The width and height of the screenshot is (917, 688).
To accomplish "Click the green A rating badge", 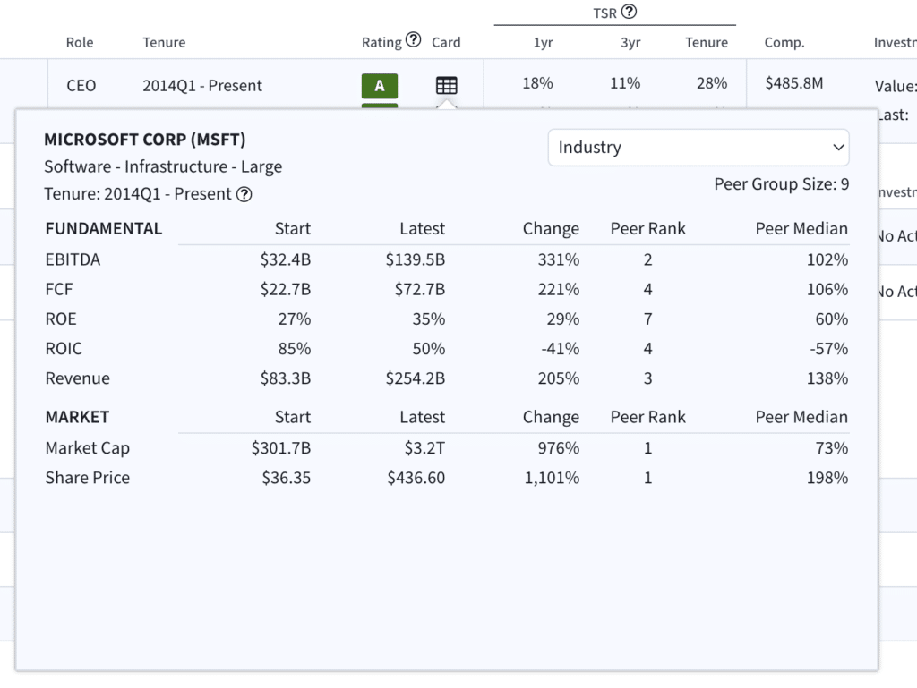I will 380,86.
